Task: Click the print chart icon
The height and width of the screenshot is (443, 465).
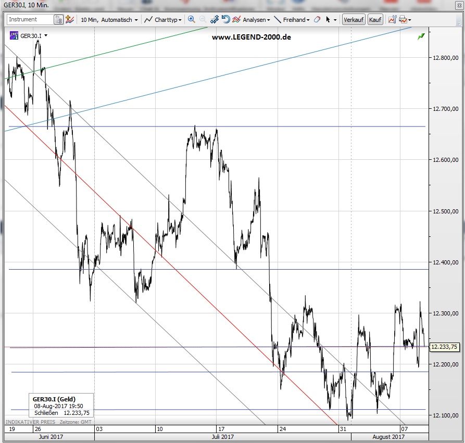Action: click(x=403, y=20)
